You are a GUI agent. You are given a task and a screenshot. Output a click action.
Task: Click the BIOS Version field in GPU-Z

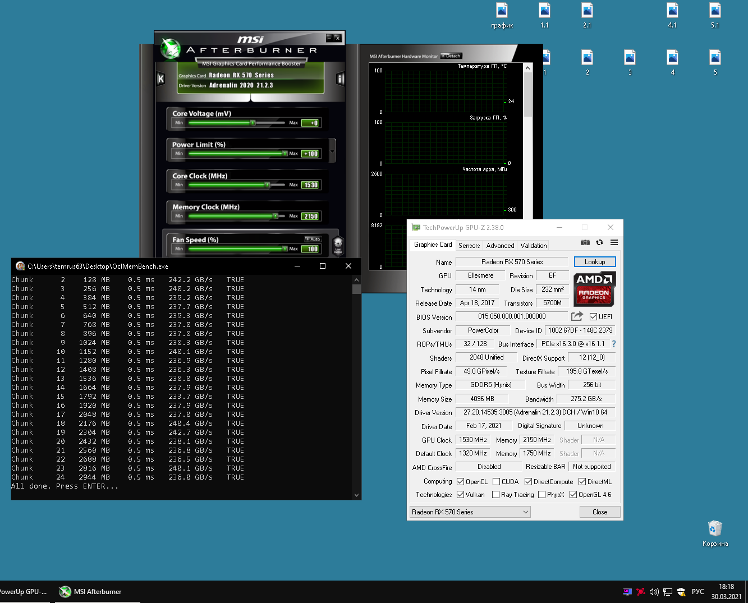tap(512, 316)
